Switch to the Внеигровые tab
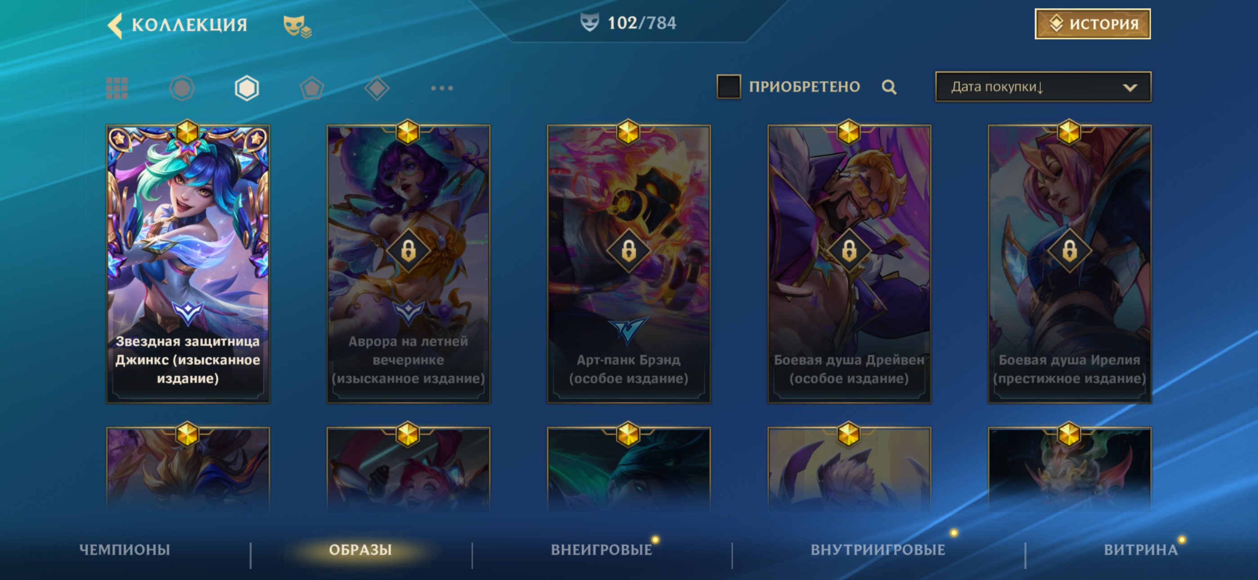This screenshot has height=580, width=1258. pos(601,550)
